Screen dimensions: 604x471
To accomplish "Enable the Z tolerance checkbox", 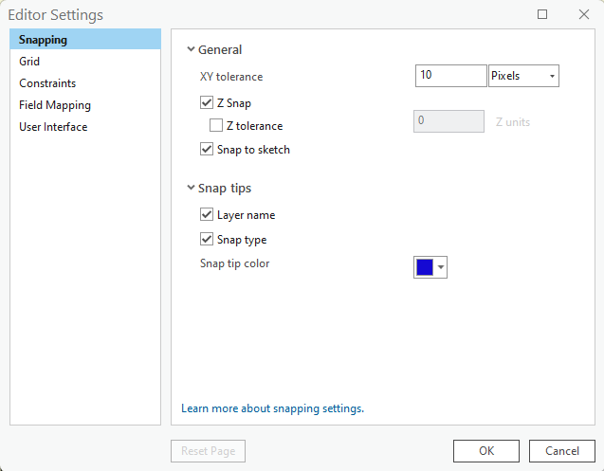I will [216, 125].
